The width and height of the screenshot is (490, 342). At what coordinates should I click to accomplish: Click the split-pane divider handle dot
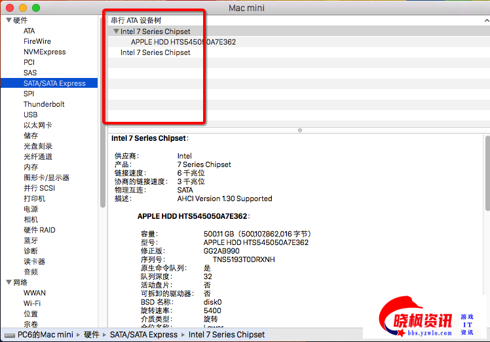[x=300, y=130]
